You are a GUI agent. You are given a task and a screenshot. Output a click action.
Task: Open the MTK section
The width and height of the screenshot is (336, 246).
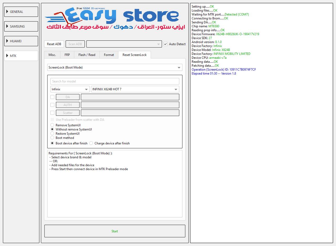[21, 56]
